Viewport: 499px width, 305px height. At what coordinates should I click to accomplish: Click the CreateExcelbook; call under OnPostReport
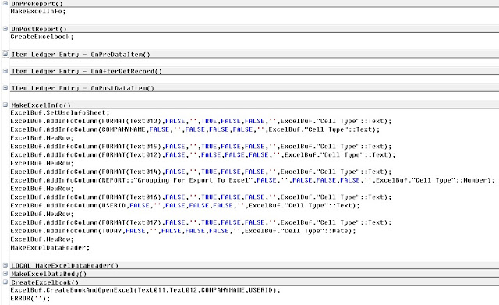point(42,37)
